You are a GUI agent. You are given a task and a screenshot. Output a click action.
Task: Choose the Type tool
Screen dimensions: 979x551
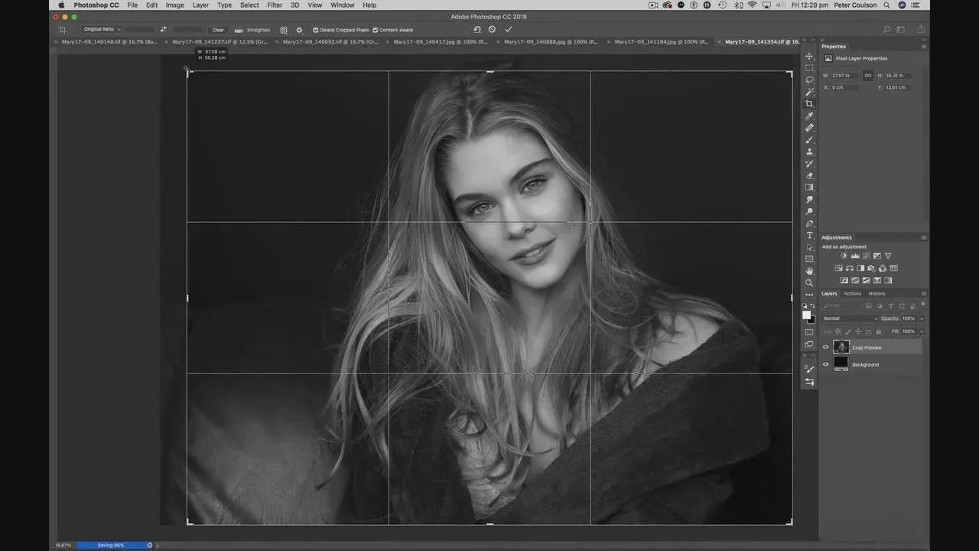tap(809, 236)
